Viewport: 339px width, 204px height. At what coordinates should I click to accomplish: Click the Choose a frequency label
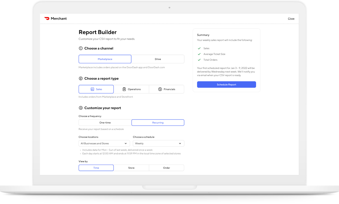pyautogui.click(x=90, y=116)
